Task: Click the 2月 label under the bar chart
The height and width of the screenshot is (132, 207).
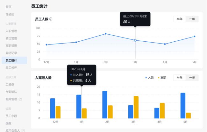Action: click(107, 122)
